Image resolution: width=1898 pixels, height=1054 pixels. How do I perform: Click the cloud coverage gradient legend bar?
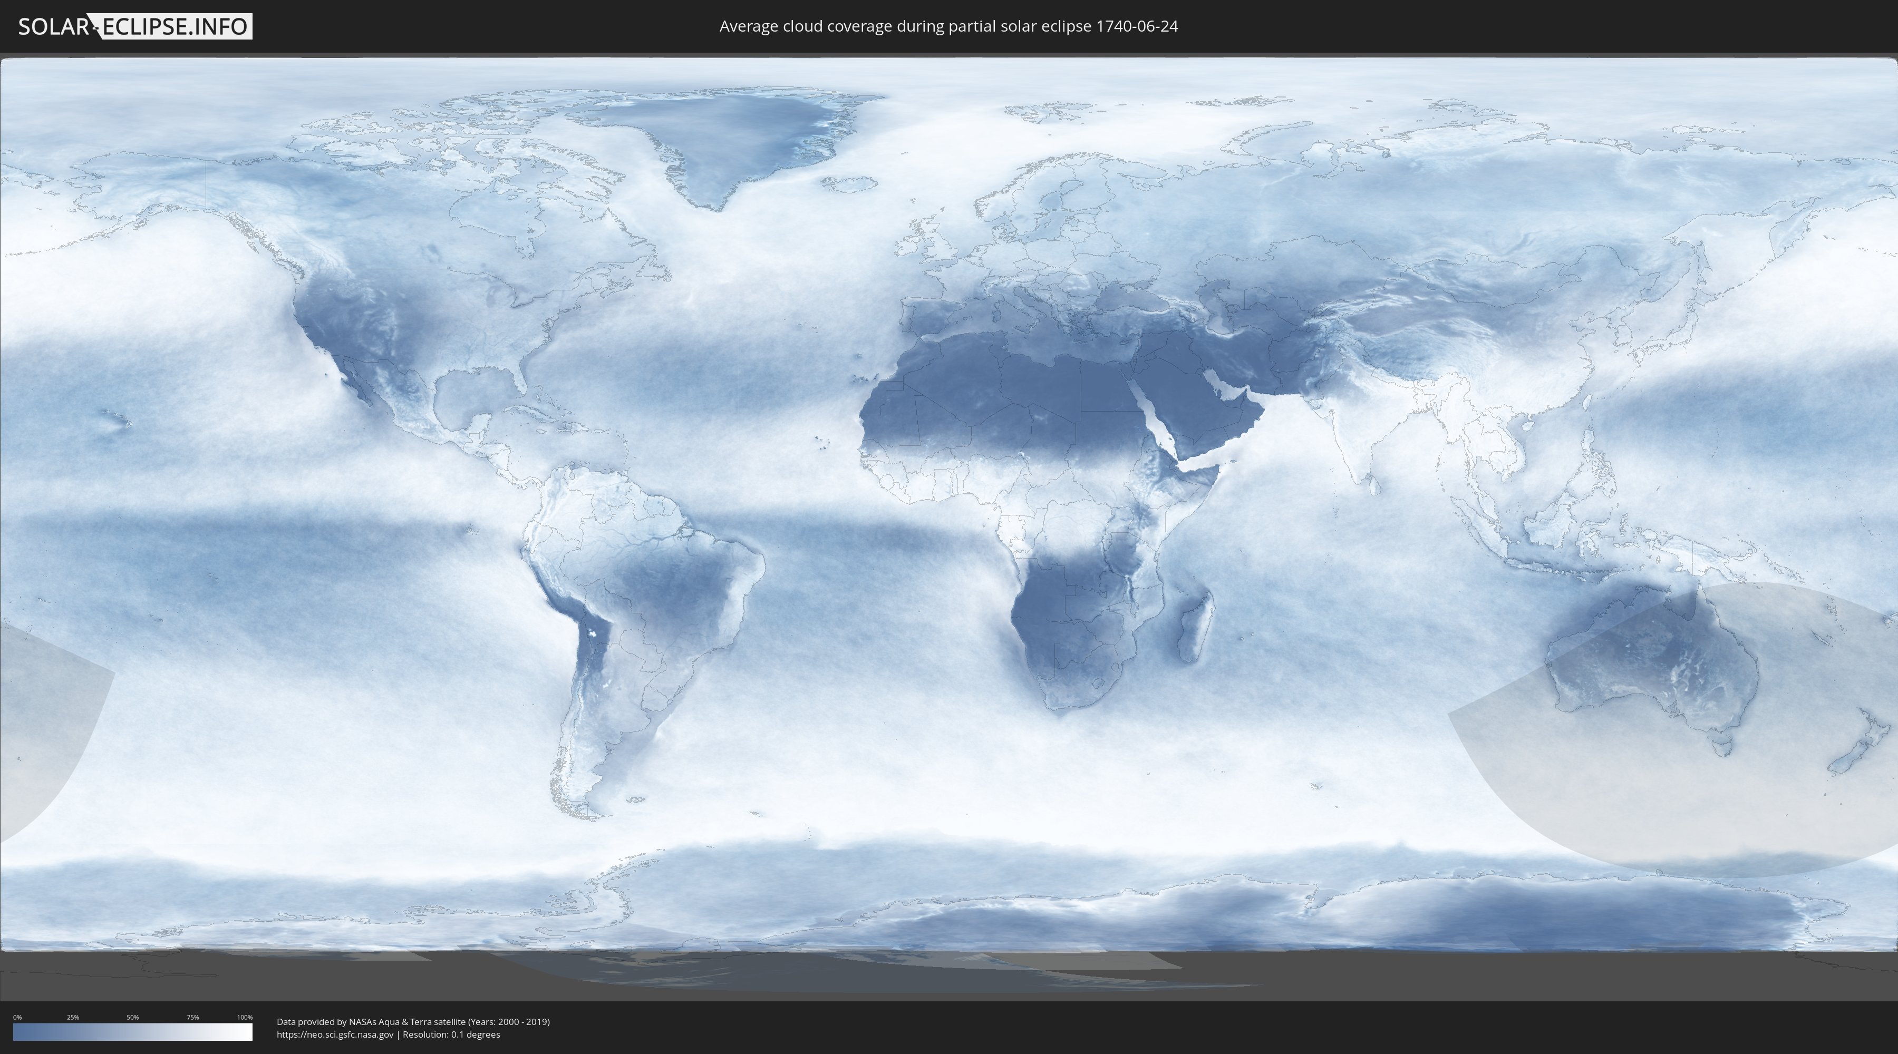[133, 1032]
